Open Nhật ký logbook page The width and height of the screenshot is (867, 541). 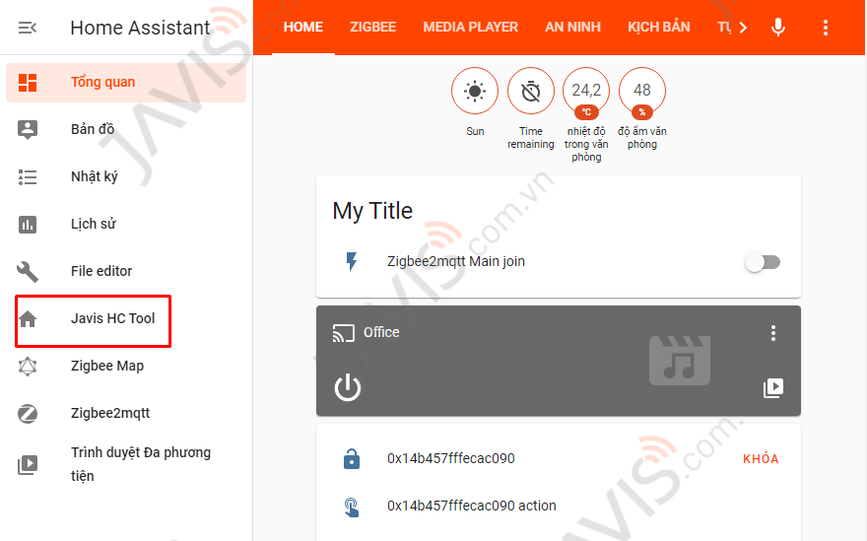pyautogui.click(x=126, y=177)
